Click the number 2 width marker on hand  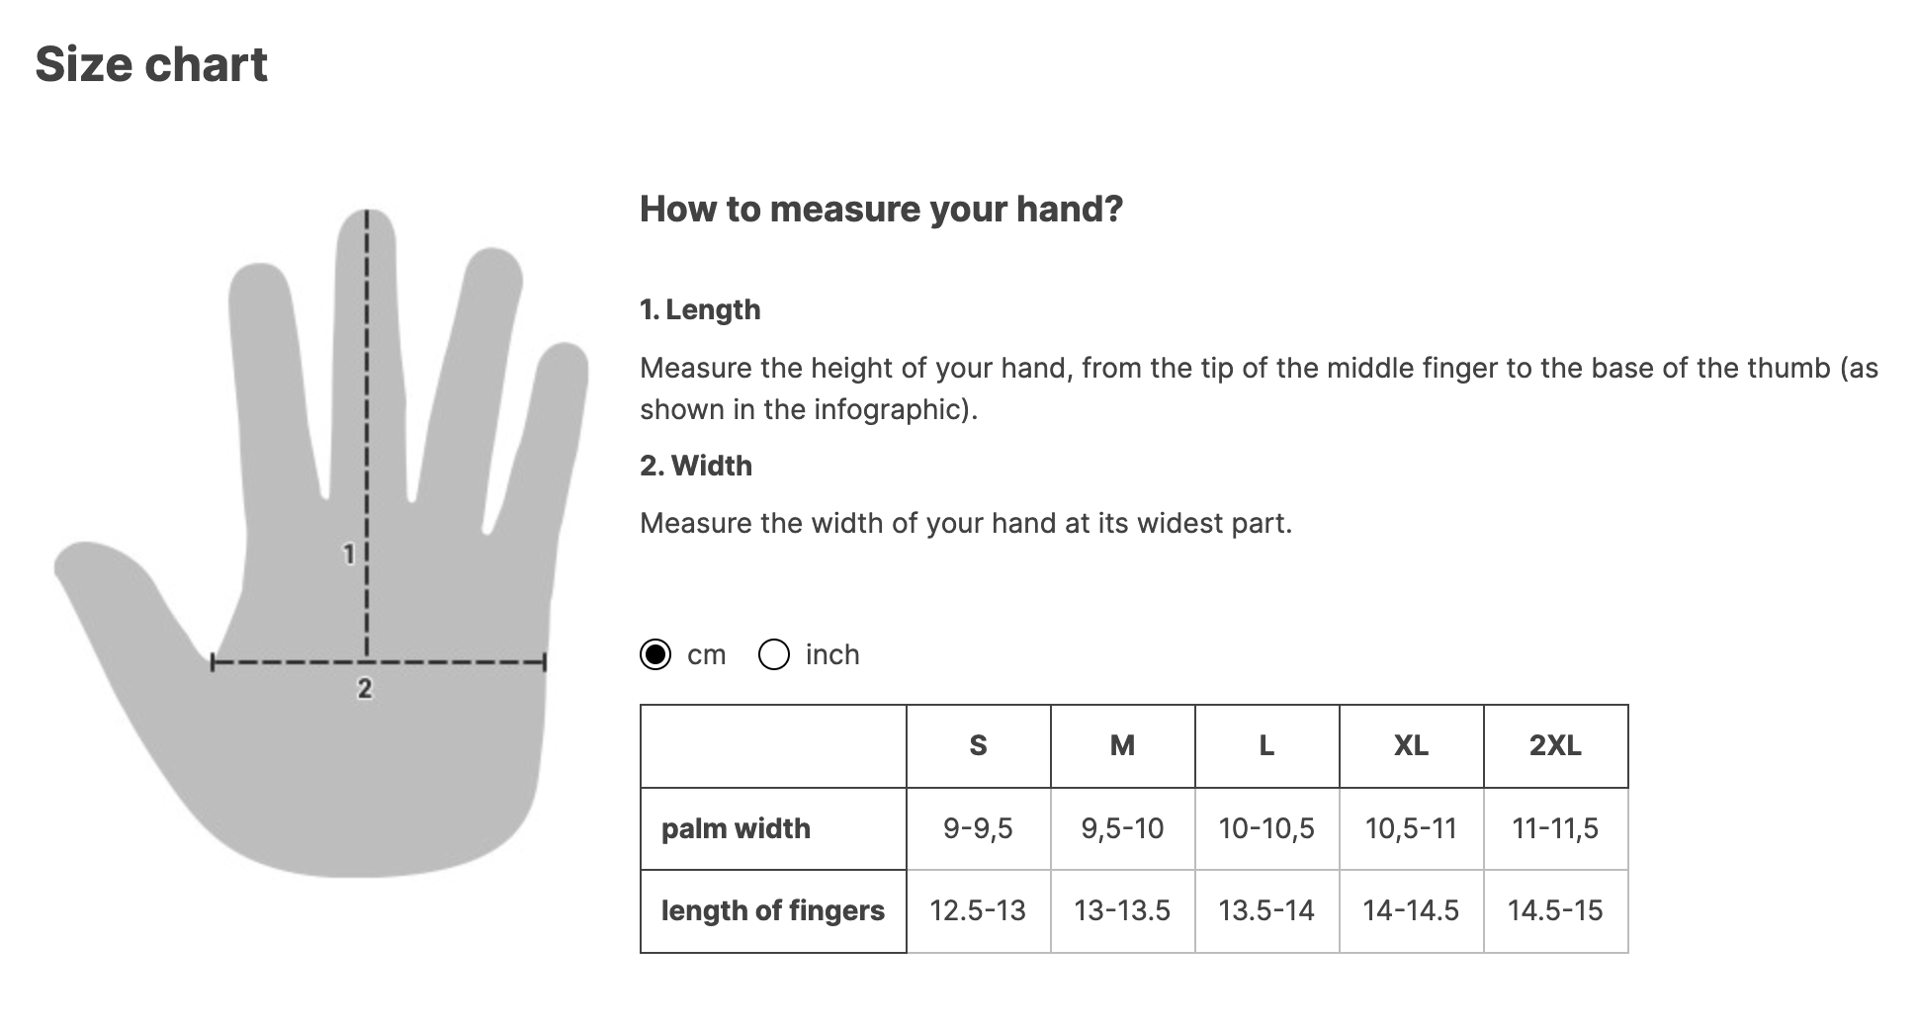365,689
